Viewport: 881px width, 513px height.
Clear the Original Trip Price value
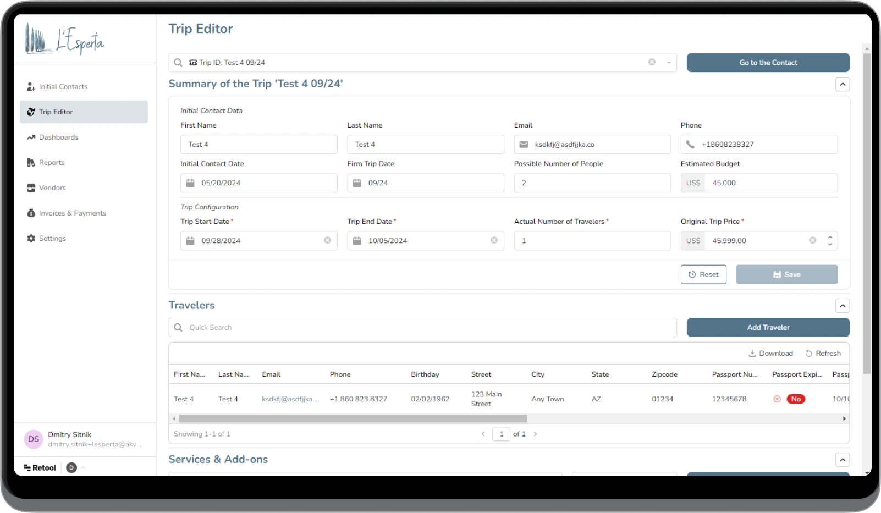(812, 240)
